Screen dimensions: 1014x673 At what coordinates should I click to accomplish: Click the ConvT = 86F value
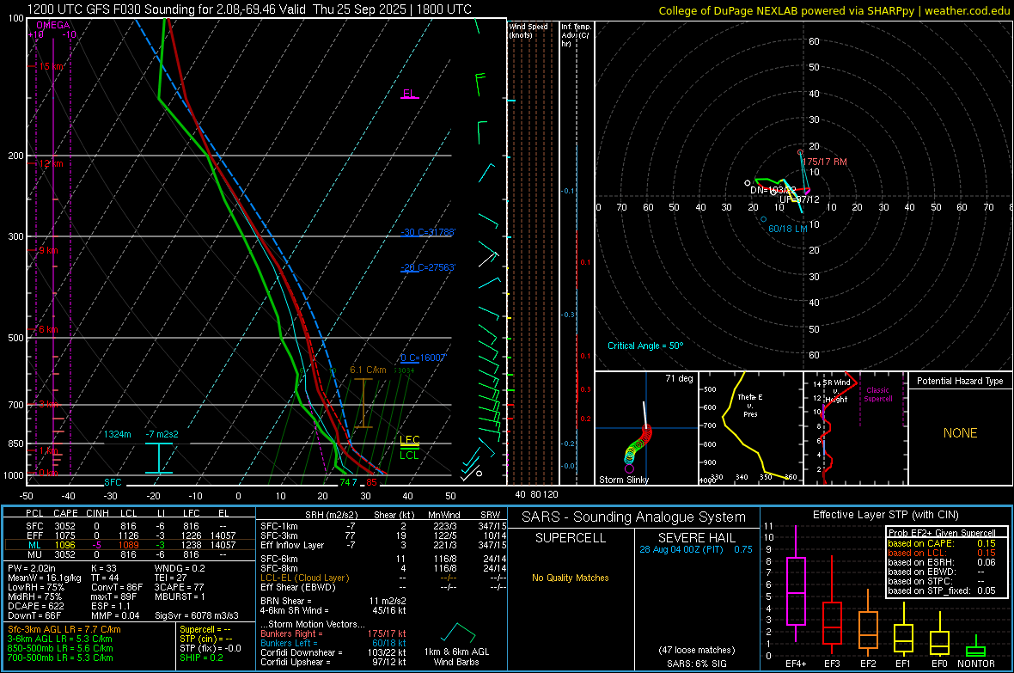pos(116,587)
